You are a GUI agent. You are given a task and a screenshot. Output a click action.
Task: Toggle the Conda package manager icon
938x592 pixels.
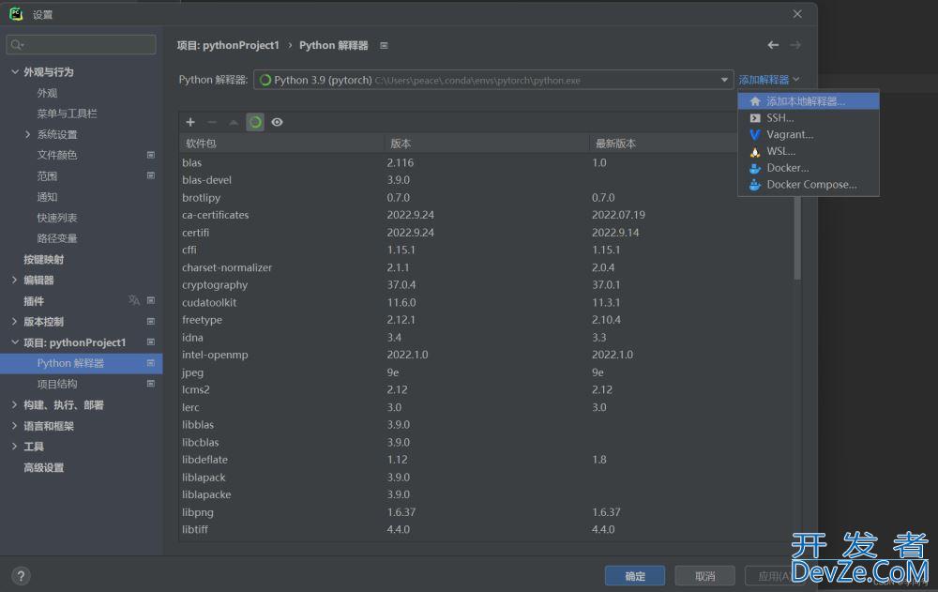(x=255, y=122)
